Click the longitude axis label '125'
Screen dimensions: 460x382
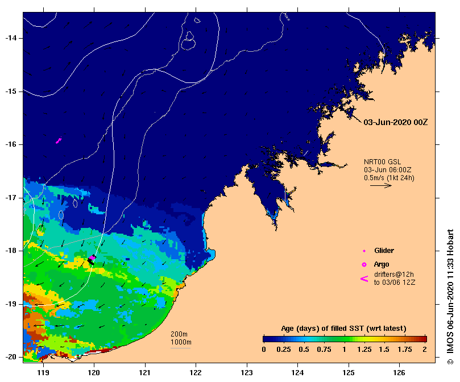click(349, 372)
